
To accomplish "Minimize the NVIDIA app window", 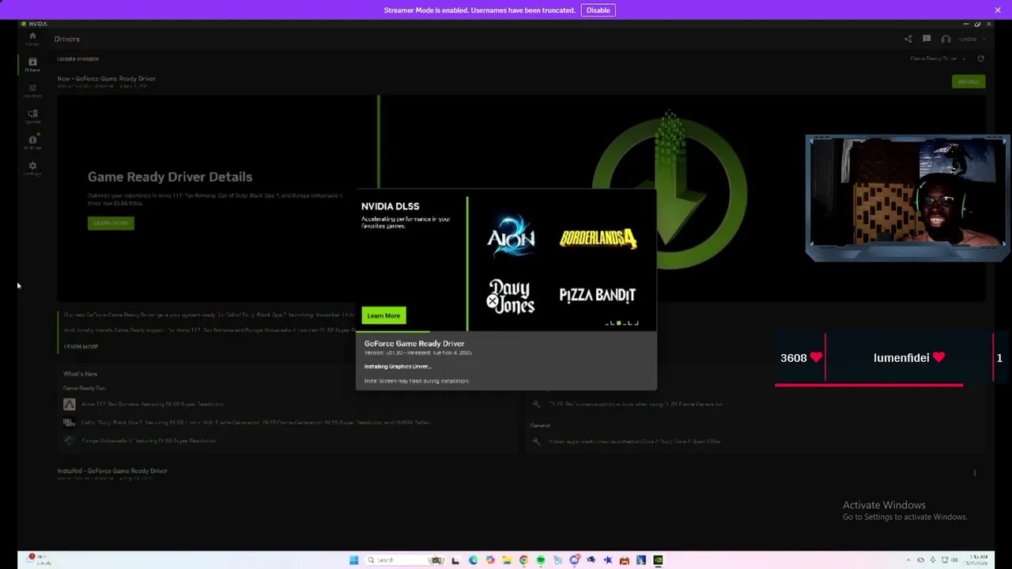I will coord(966,24).
